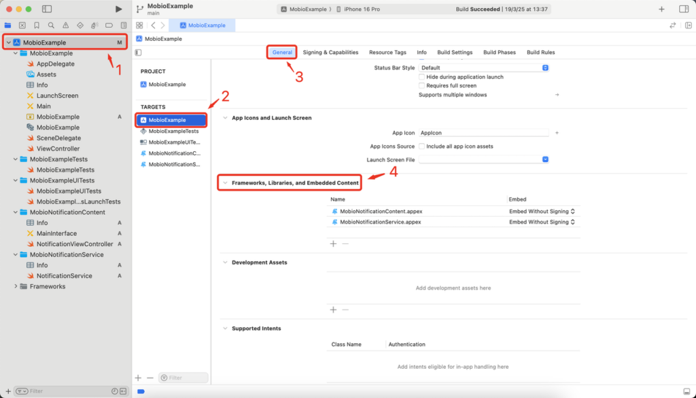696x398 pixels.
Task: Collapse Frameworks, Libraries, and Embedded Content section
Action: click(225, 183)
